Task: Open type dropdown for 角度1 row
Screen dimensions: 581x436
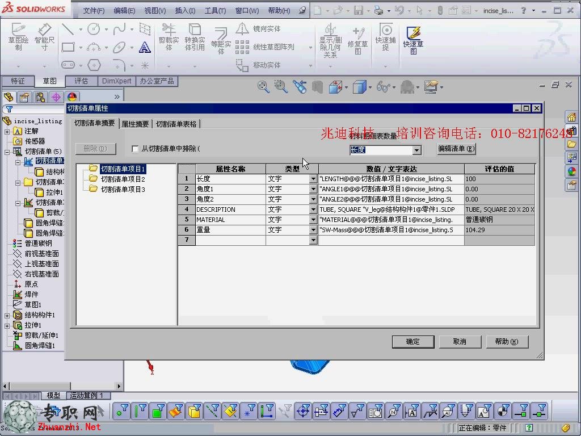Action: [x=313, y=189]
